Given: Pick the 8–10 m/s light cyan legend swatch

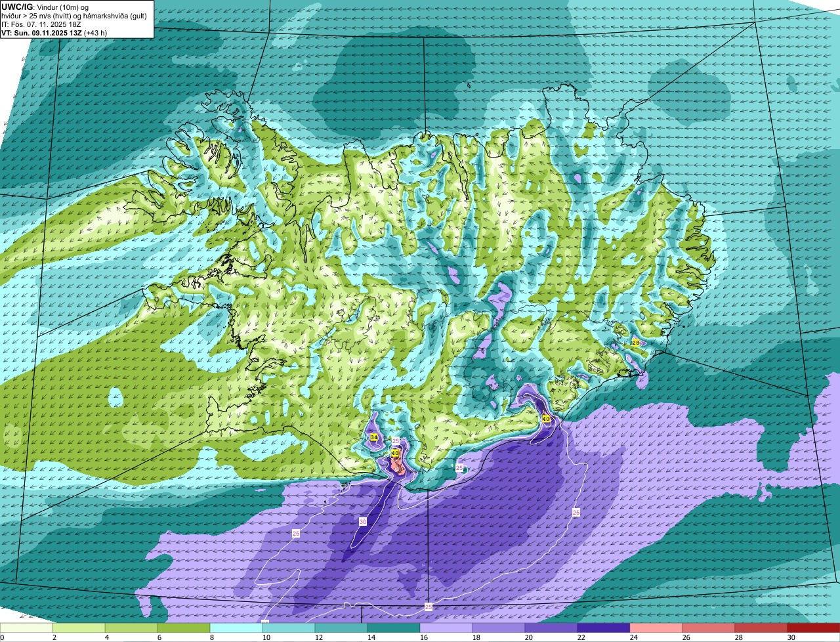Looking at the screenshot, I should [236, 628].
